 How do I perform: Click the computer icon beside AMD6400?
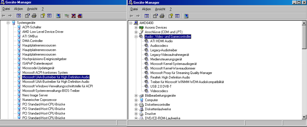point(136,23)
